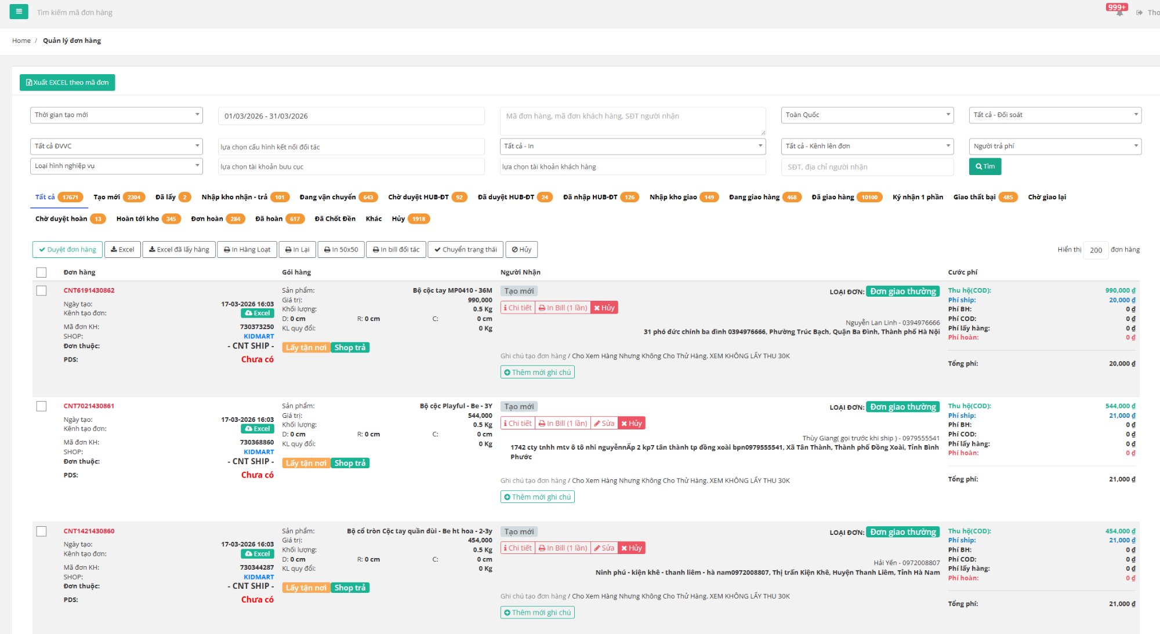Open the notification bell with 999+ badge

pyautogui.click(x=1119, y=12)
